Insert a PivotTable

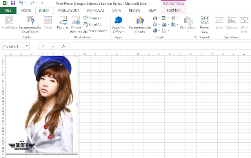tap(9, 23)
